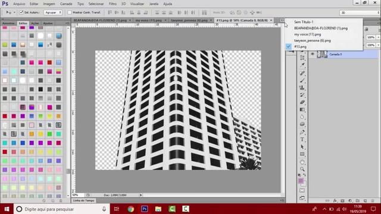The height and width of the screenshot is (214, 381).
Task: Select the Spot Healing Brush tool
Action: 302,73
